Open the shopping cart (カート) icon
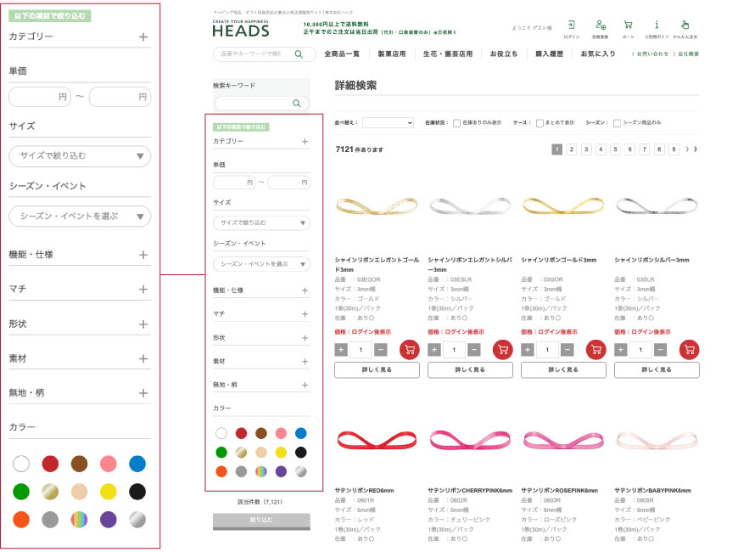 point(628,25)
